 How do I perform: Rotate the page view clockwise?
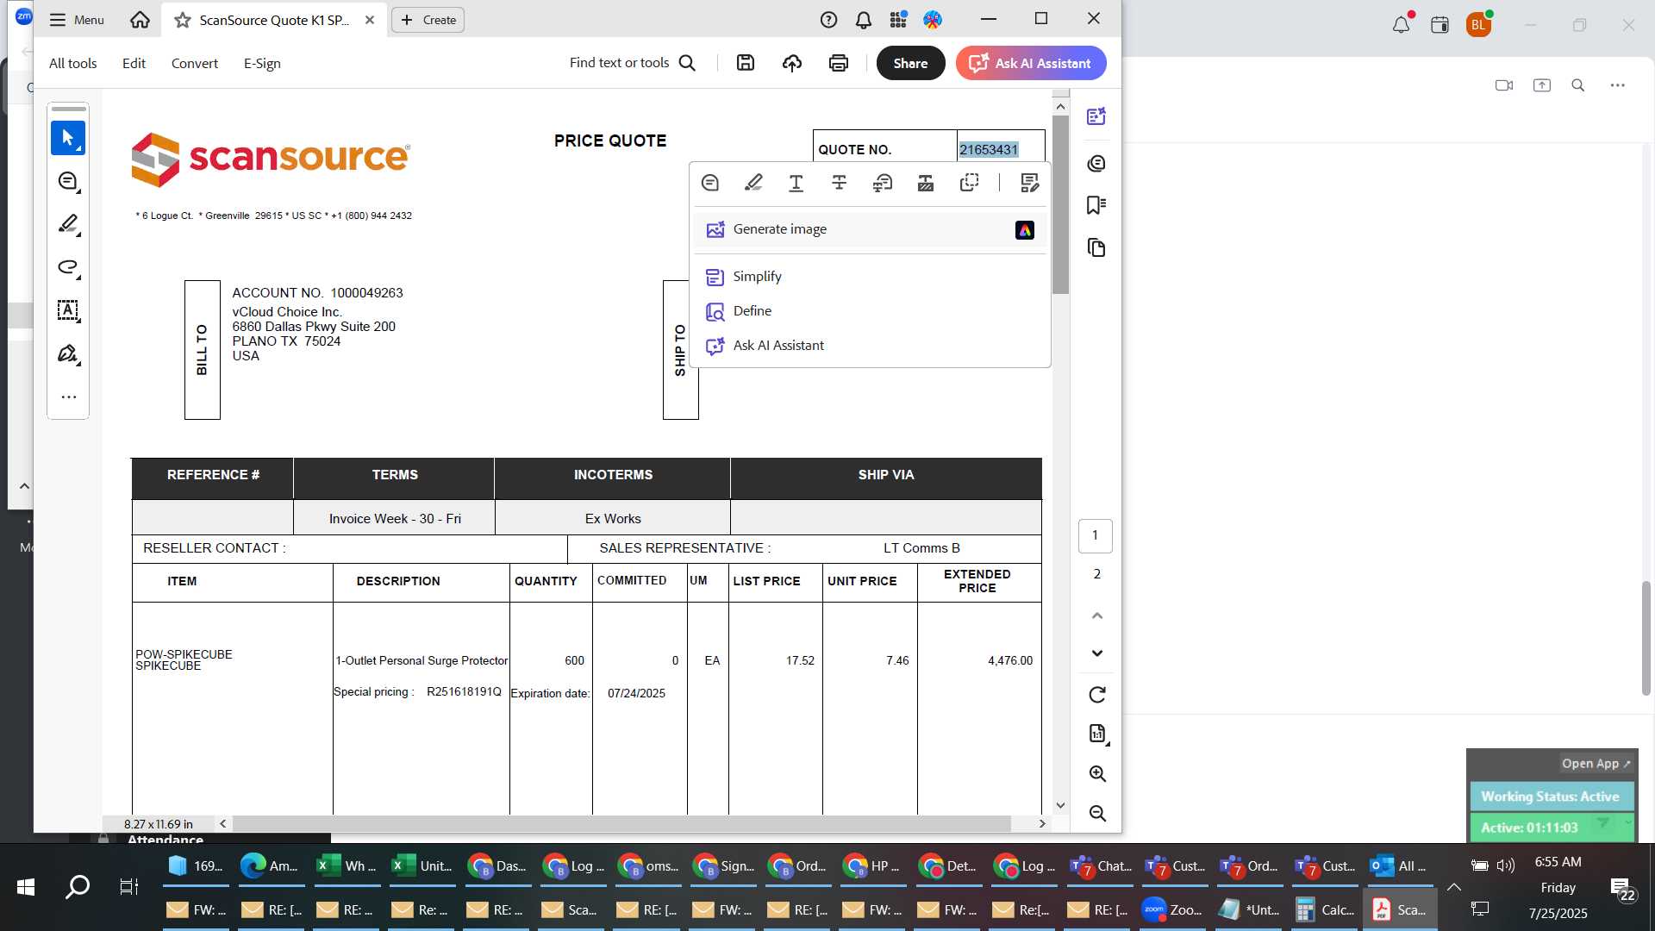[1097, 695]
